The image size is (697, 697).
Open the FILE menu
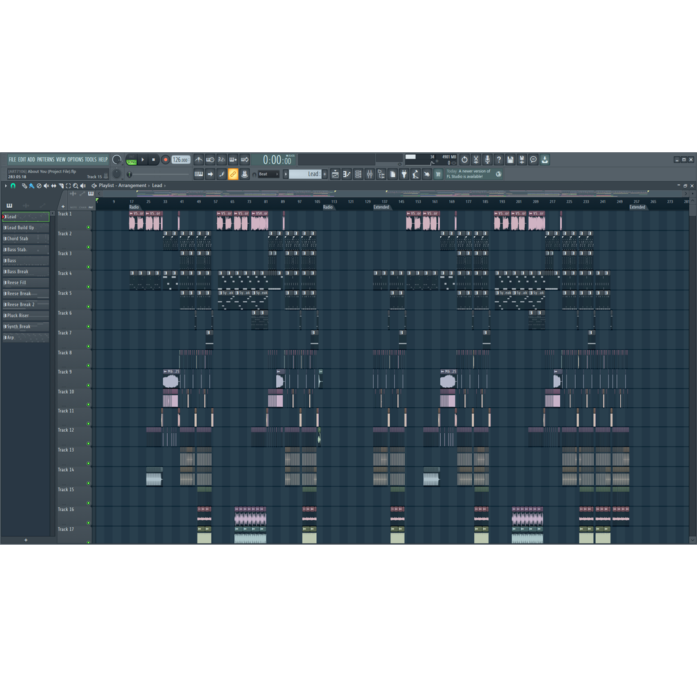12,159
